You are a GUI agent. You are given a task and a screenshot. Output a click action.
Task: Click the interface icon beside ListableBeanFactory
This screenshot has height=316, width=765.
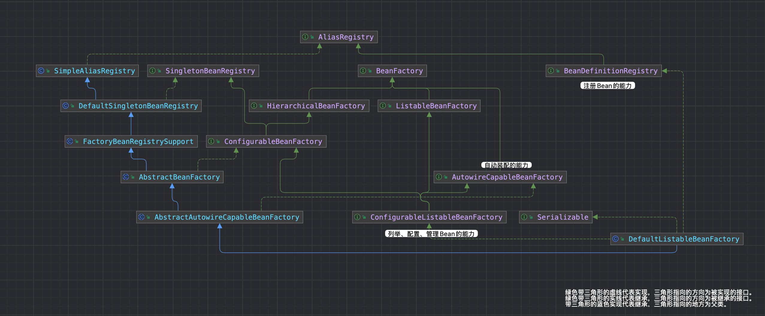383,106
